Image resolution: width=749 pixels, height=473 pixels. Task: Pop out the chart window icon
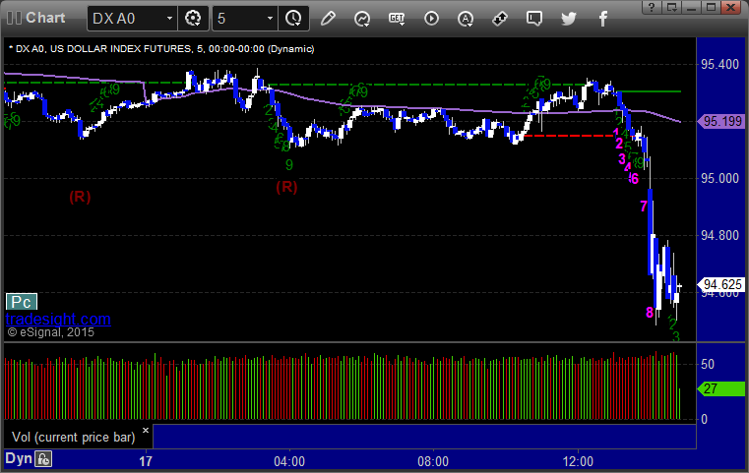tap(671, 7)
